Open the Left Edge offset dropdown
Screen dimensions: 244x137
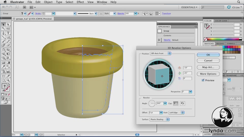[176, 112]
